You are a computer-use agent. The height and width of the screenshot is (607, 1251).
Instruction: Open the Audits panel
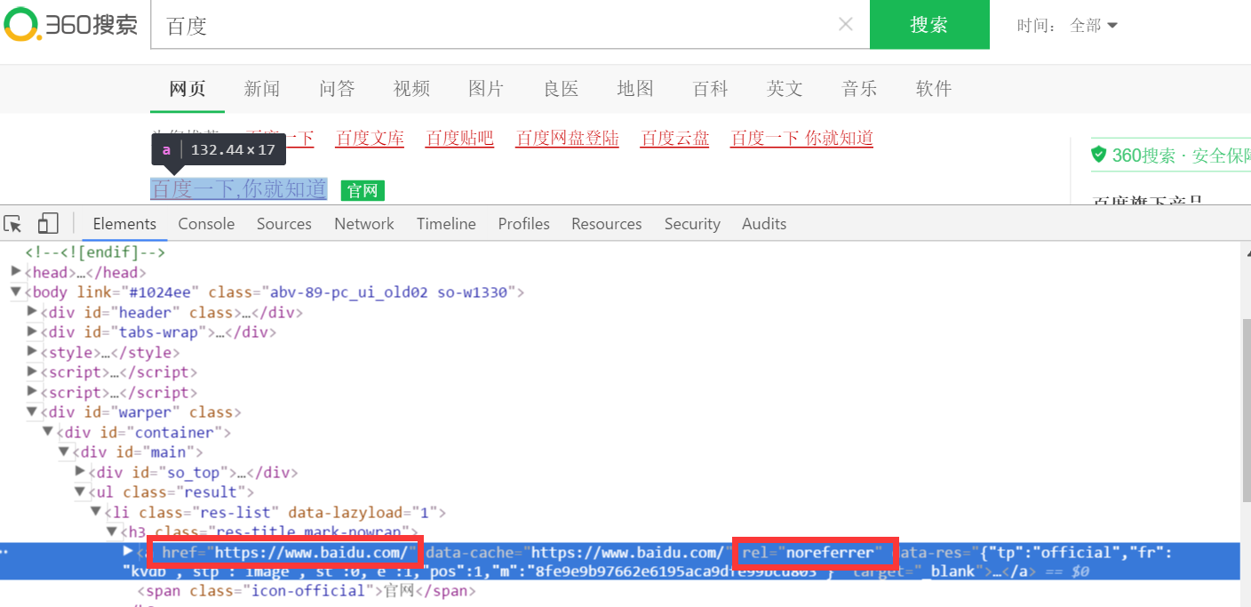pyautogui.click(x=764, y=224)
